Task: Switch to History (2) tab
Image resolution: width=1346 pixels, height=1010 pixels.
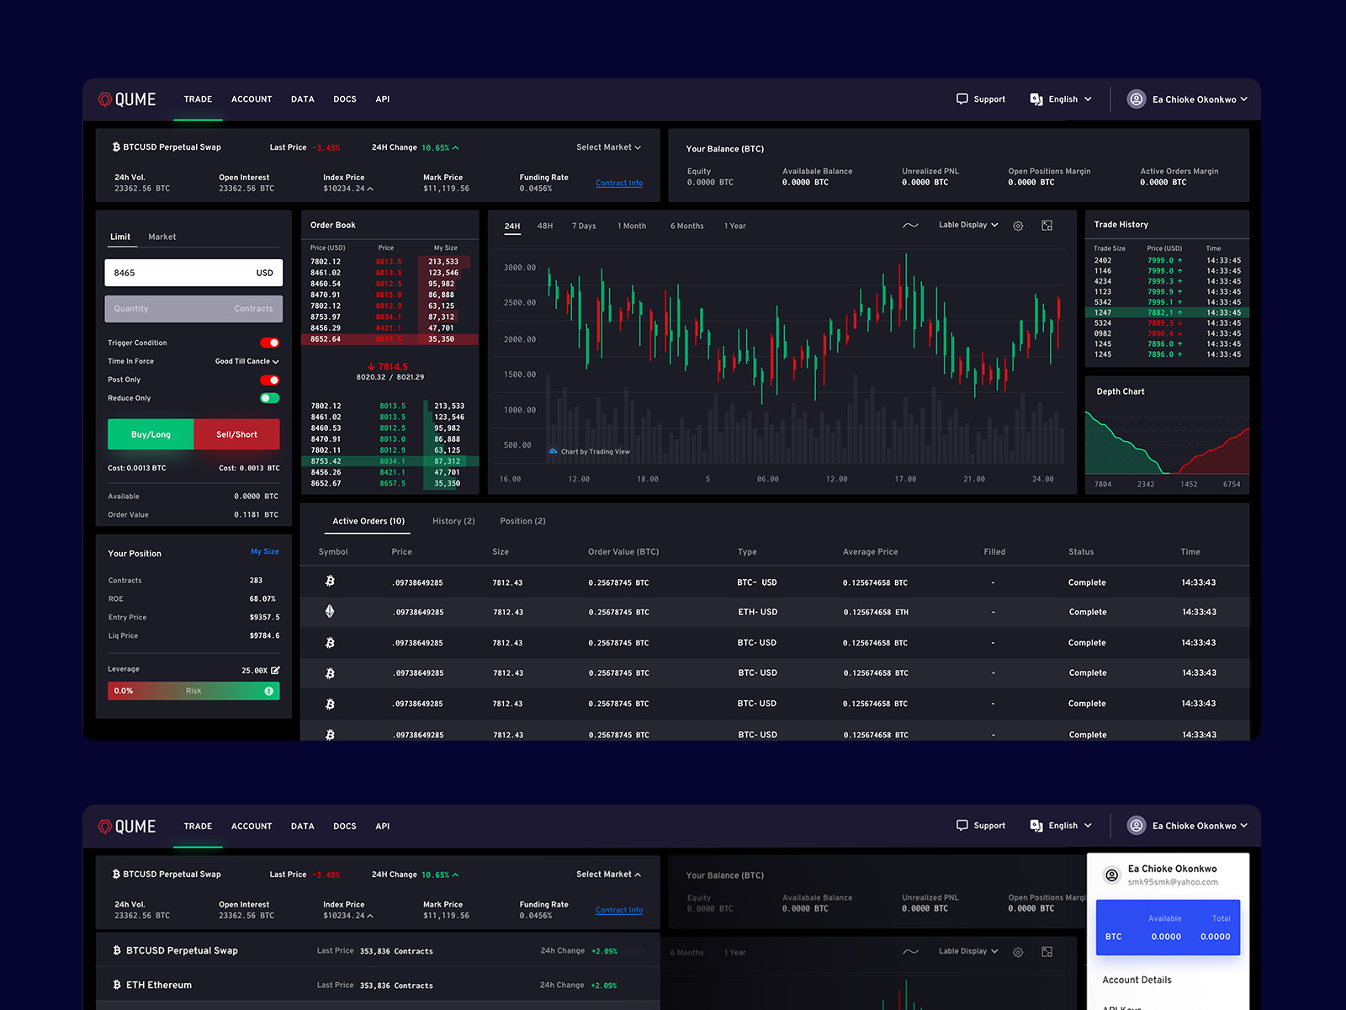Action: click(453, 521)
